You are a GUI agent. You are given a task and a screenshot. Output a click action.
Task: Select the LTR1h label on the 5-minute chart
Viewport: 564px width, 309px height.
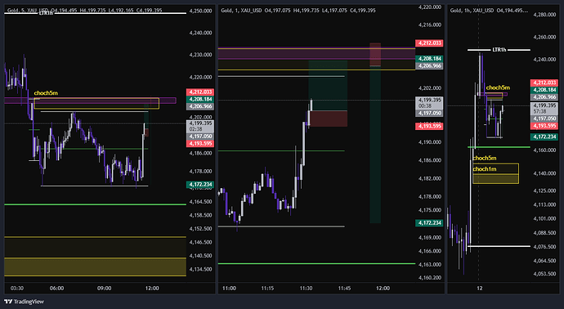[46, 14]
